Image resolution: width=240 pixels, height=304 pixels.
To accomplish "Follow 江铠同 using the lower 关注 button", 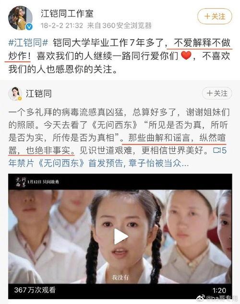I will [217, 93].
